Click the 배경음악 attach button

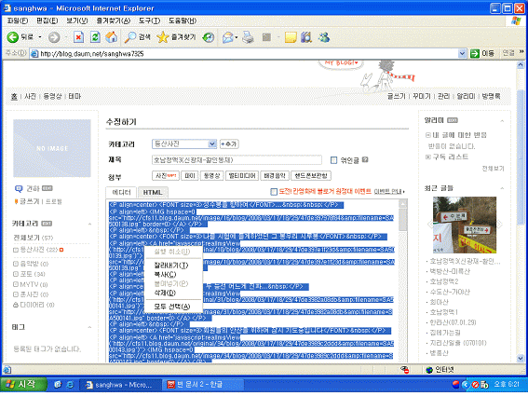pyautogui.click(x=275, y=175)
